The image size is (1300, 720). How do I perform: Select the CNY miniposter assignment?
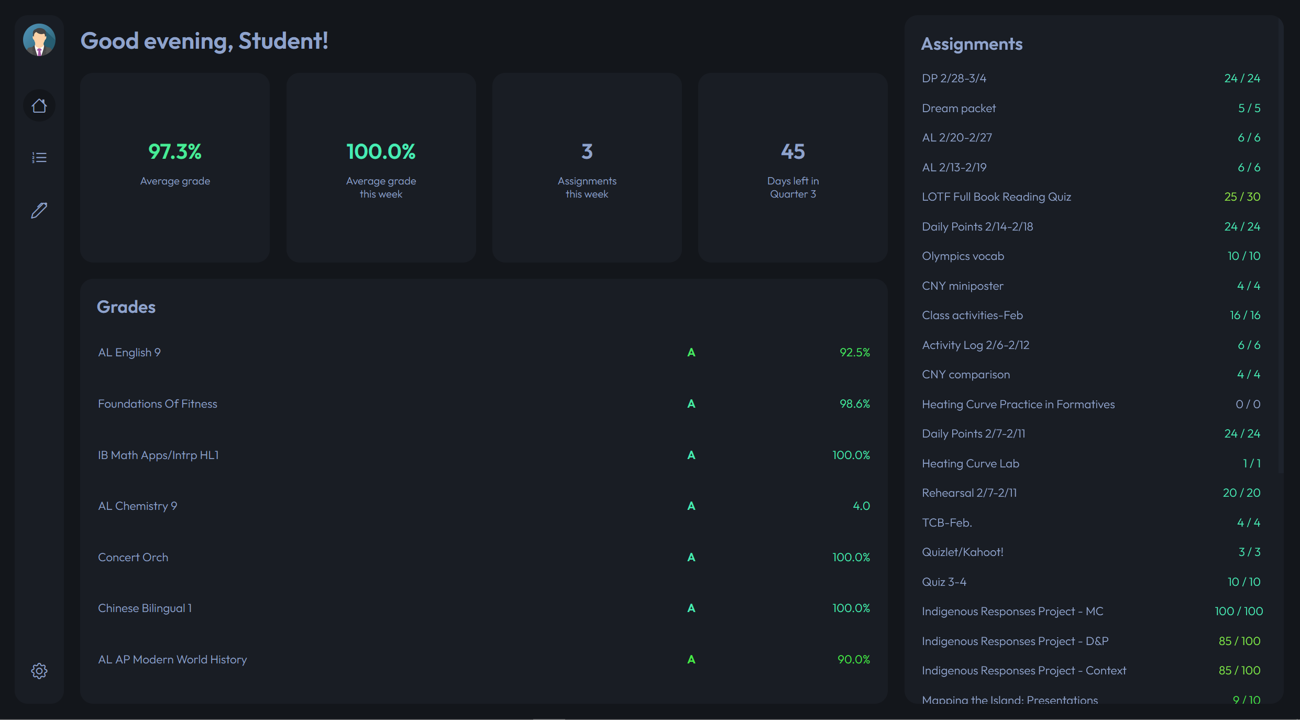coord(1091,286)
